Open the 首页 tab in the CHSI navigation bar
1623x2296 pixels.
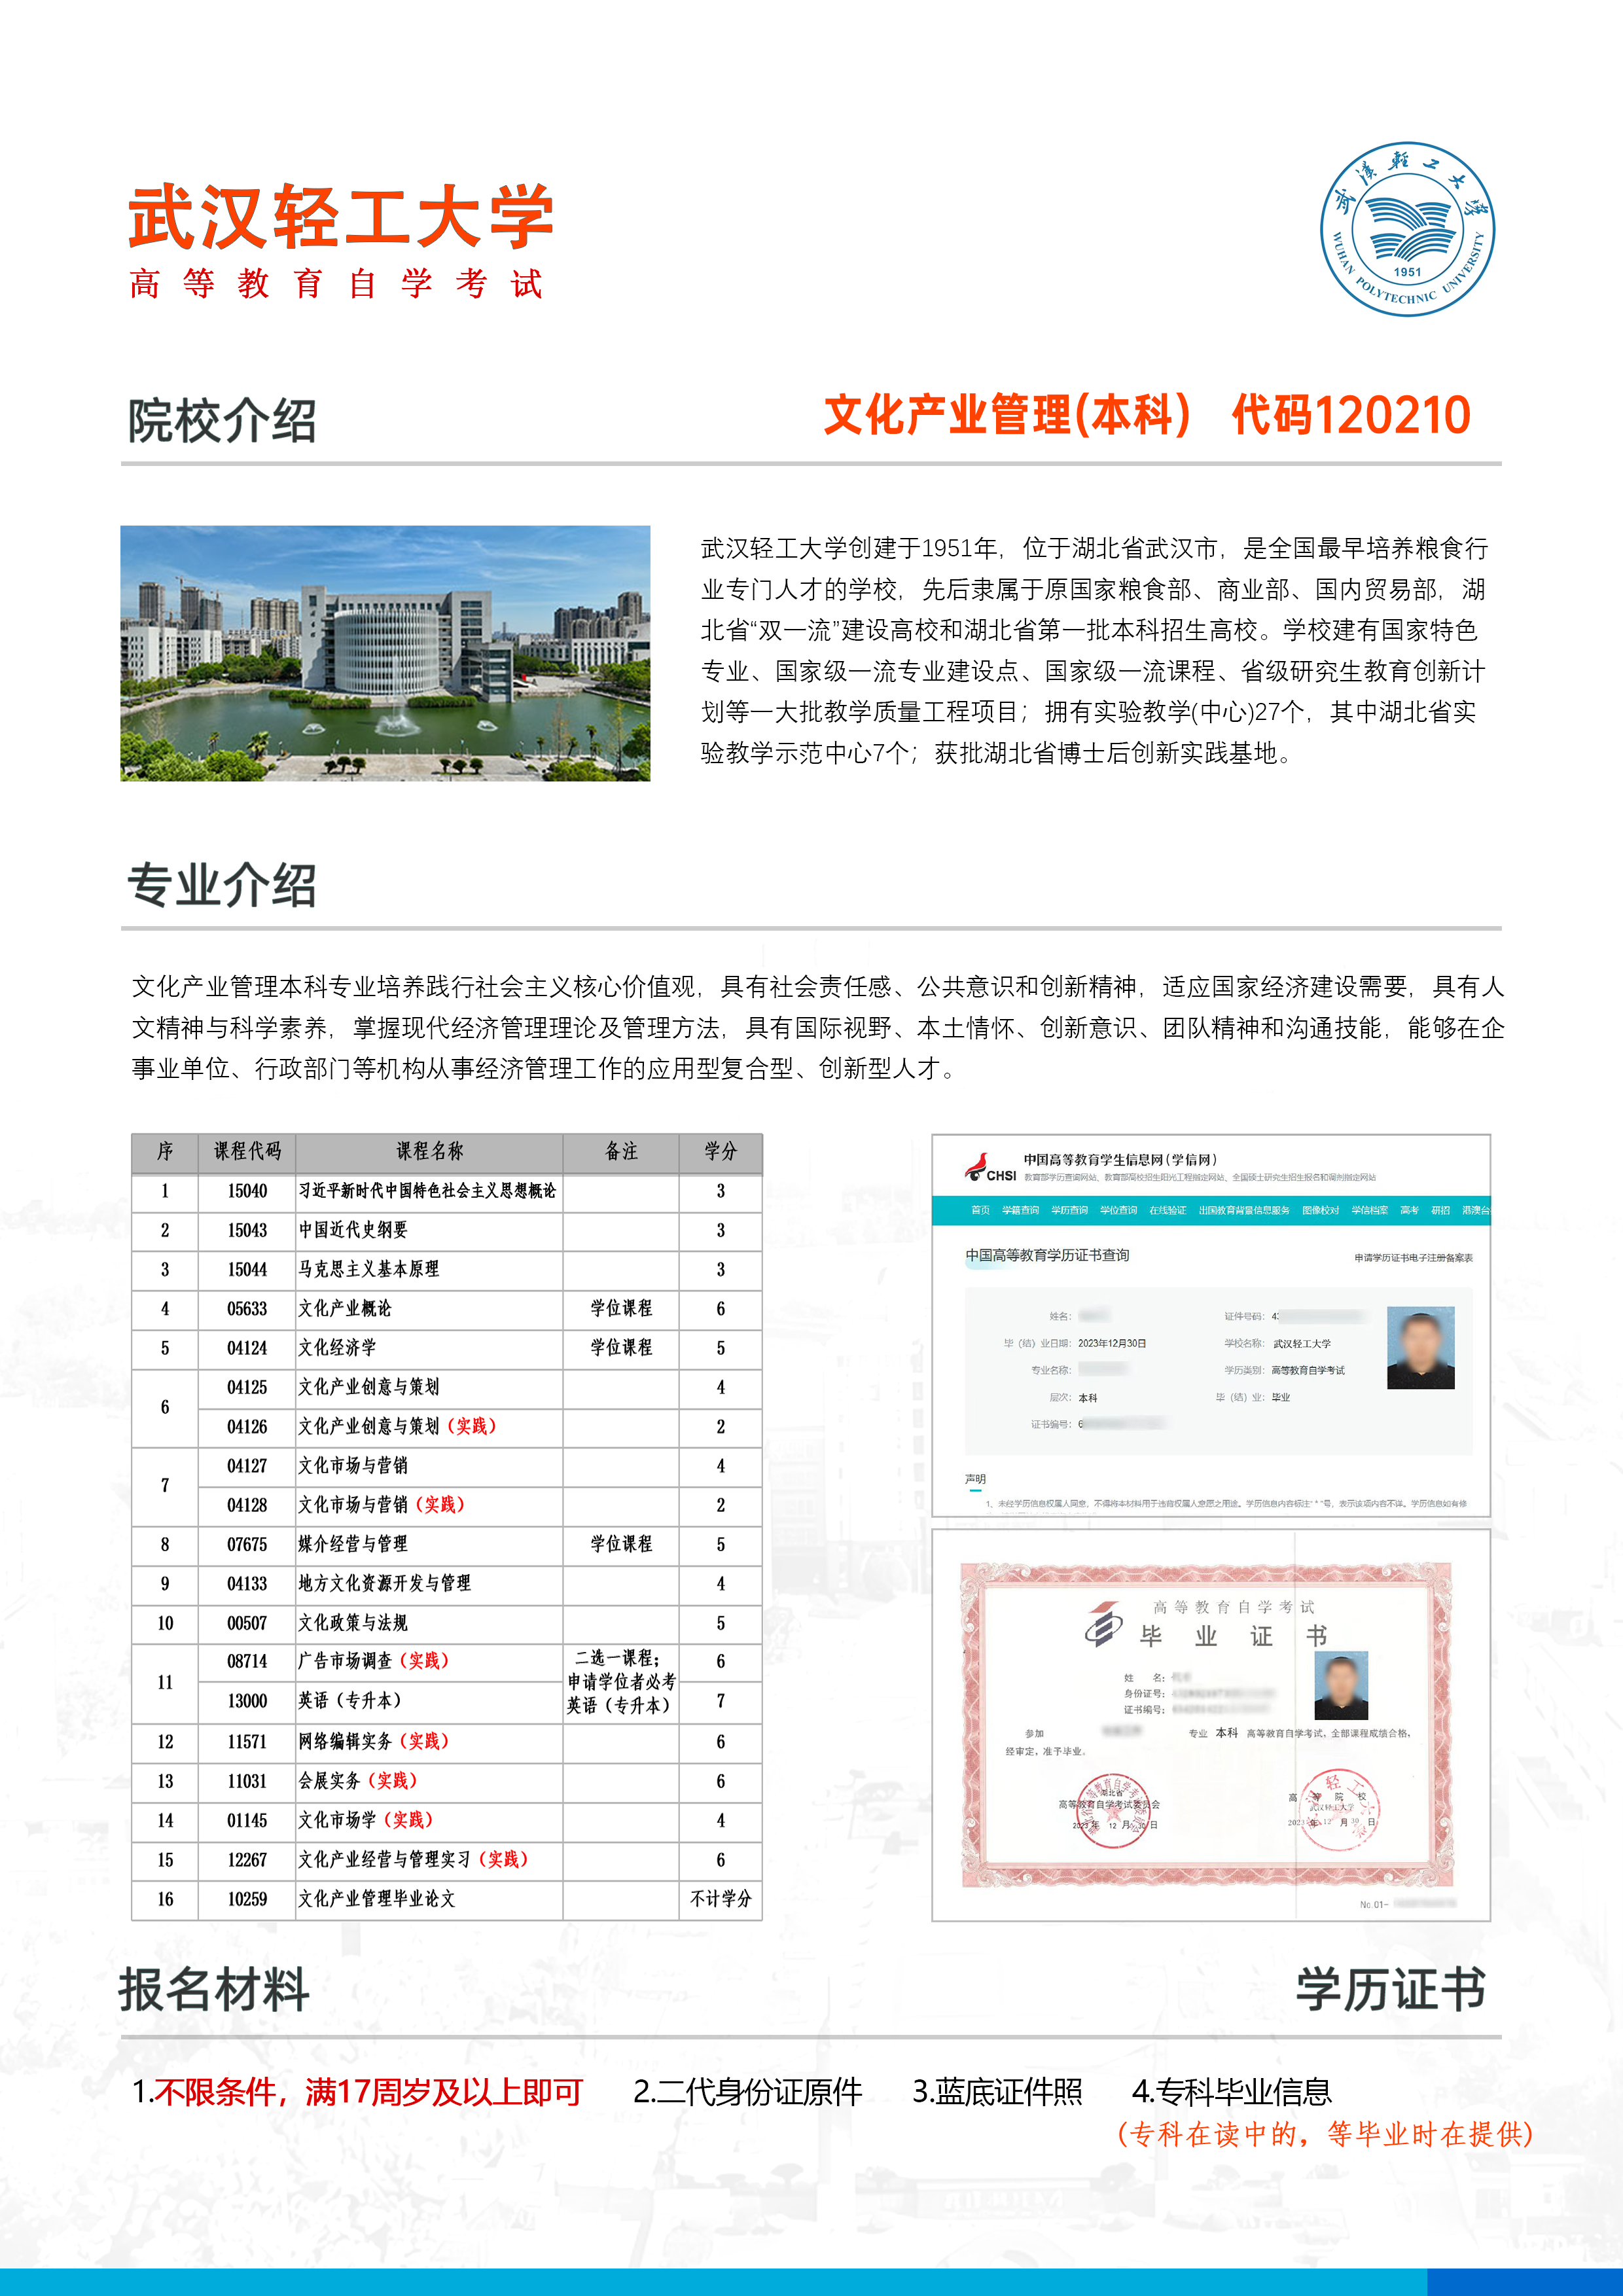980,1210
